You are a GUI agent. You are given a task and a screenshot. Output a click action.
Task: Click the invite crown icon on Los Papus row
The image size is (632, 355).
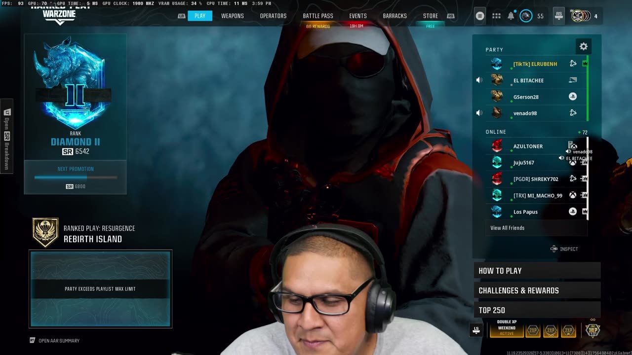point(585,212)
